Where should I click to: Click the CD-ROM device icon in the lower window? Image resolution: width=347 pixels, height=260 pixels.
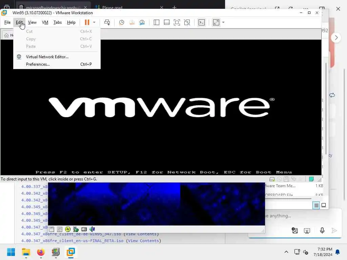pyautogui.click(x=68, y=229)
